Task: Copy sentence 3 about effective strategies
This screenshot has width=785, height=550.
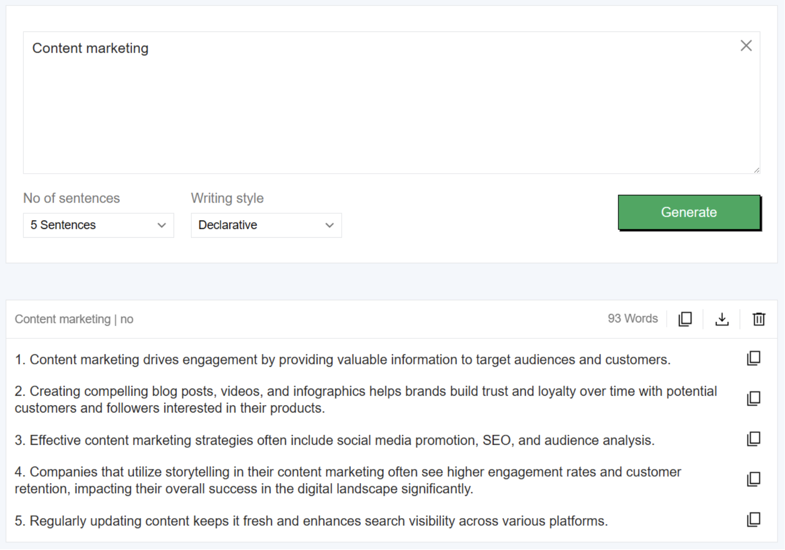Action: pyautogui.click(x=753, y=439)
